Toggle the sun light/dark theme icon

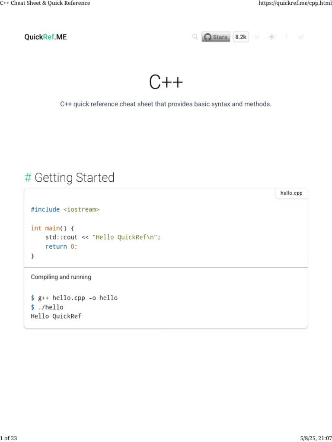tap(271, 37)
